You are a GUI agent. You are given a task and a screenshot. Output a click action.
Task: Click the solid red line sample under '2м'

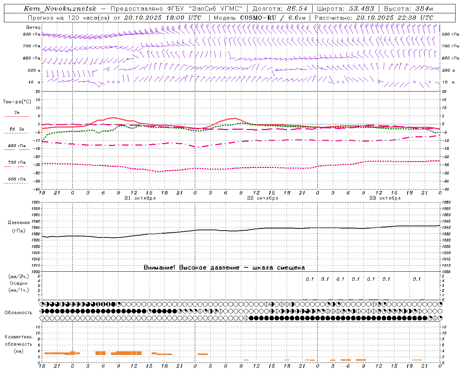click(17, 117)
